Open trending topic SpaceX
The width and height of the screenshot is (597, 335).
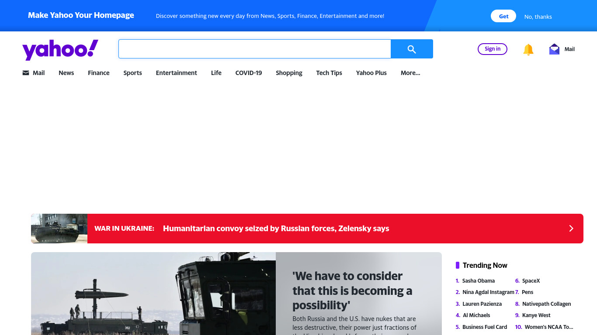[x=531, y=281]
